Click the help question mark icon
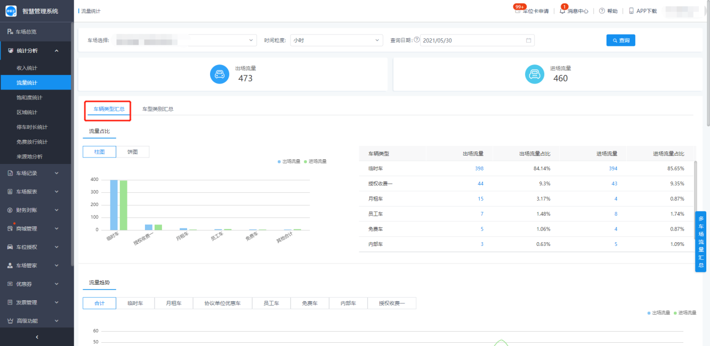Viewport: 710px width, 346px height. [x=602, y=11]
